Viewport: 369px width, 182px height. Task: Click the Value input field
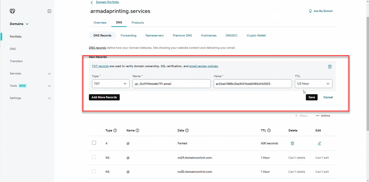coord(253,84)
